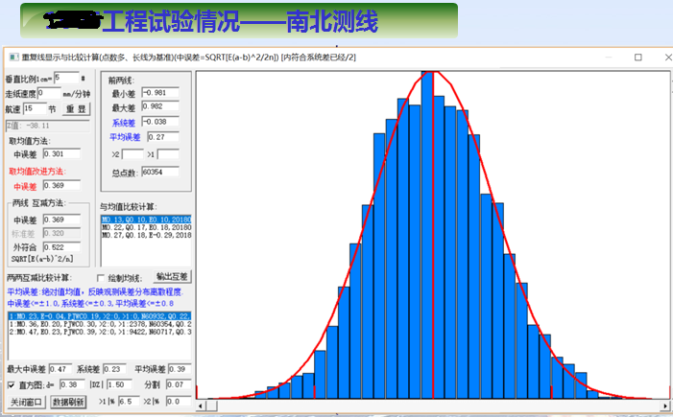Click the 垂直比例1cm= input field

point(66,78)
